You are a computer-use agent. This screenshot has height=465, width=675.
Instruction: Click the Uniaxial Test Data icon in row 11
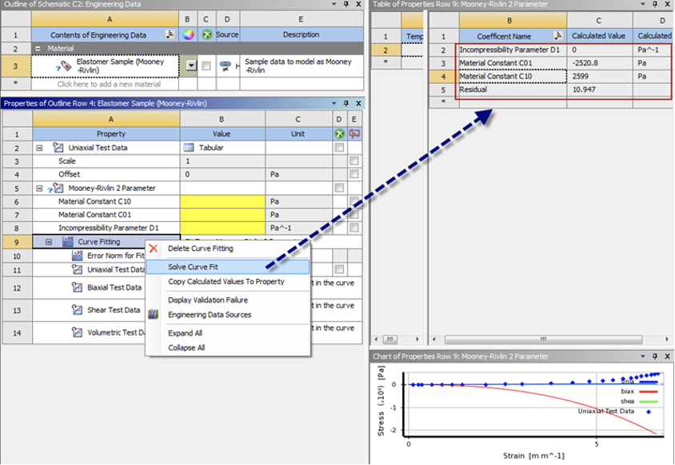77,270
